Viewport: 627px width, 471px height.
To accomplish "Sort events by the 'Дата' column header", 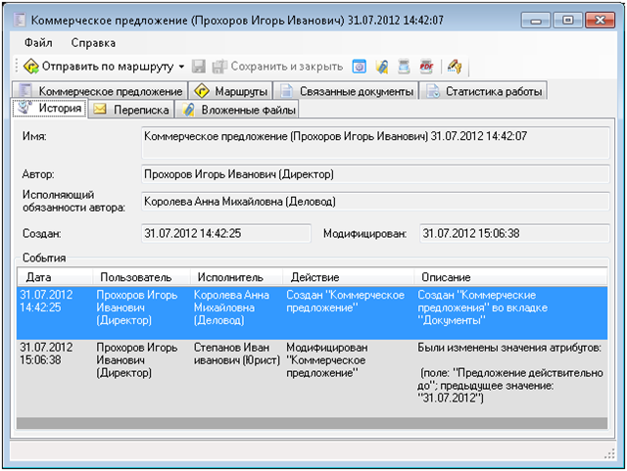I will (x=55, y=277).
